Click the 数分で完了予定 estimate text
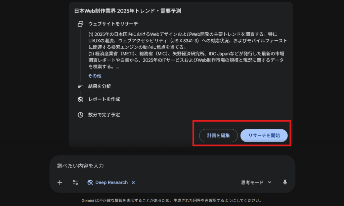This screenshot has height=206, width=344. coord(104,115)
